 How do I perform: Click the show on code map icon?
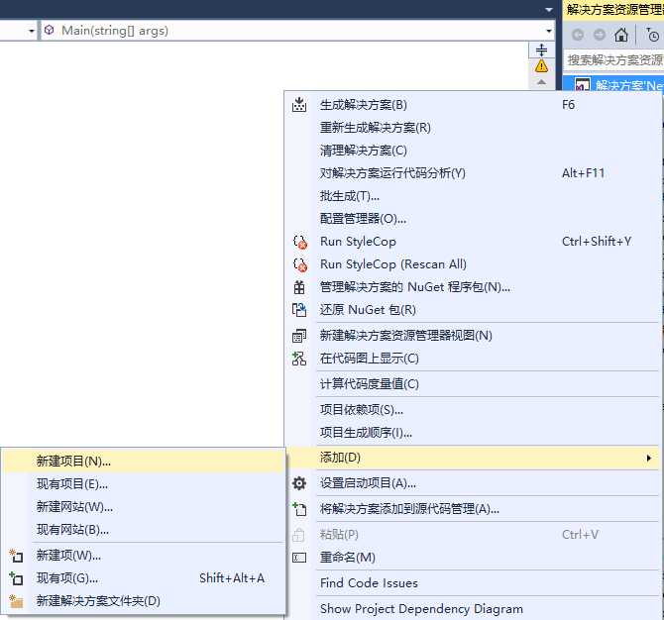[x=299, y=359]
